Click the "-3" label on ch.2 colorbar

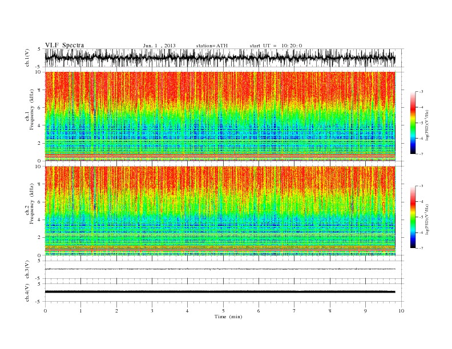pos(421,186)
